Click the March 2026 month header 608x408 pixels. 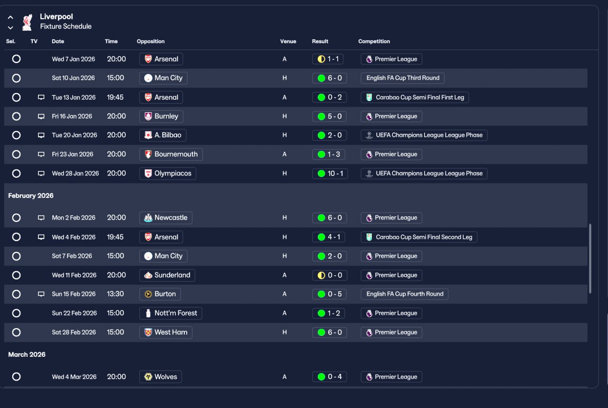[27, 354]
